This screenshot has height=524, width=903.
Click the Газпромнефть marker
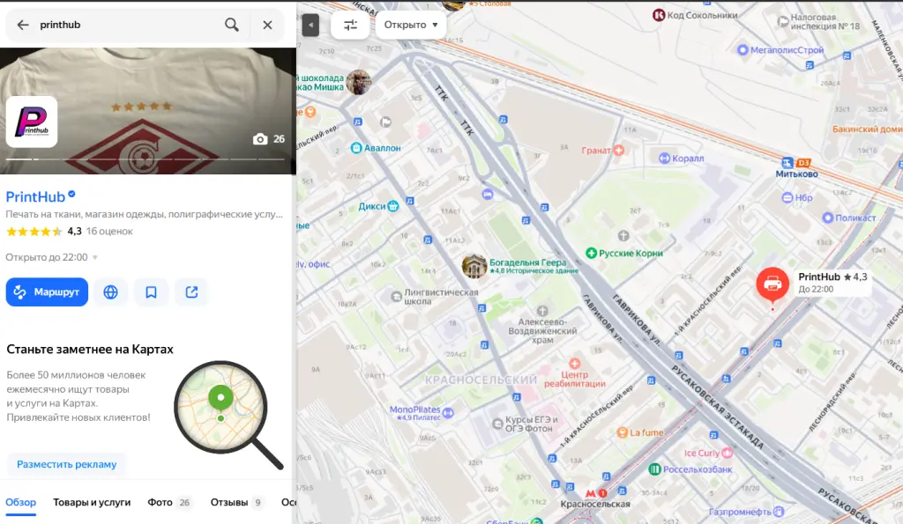[x=780, y=511]
